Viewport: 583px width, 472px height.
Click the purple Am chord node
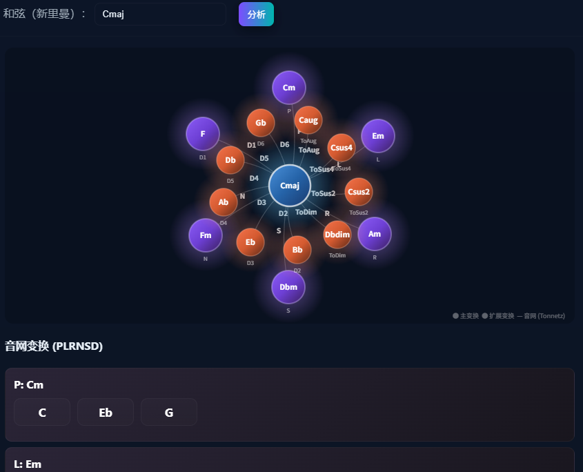[375, 234]
